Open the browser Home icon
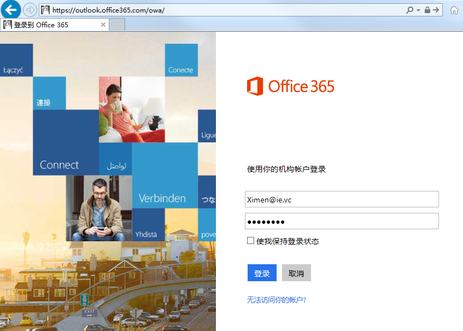463x331 pixels. click(x=454, y=10)
